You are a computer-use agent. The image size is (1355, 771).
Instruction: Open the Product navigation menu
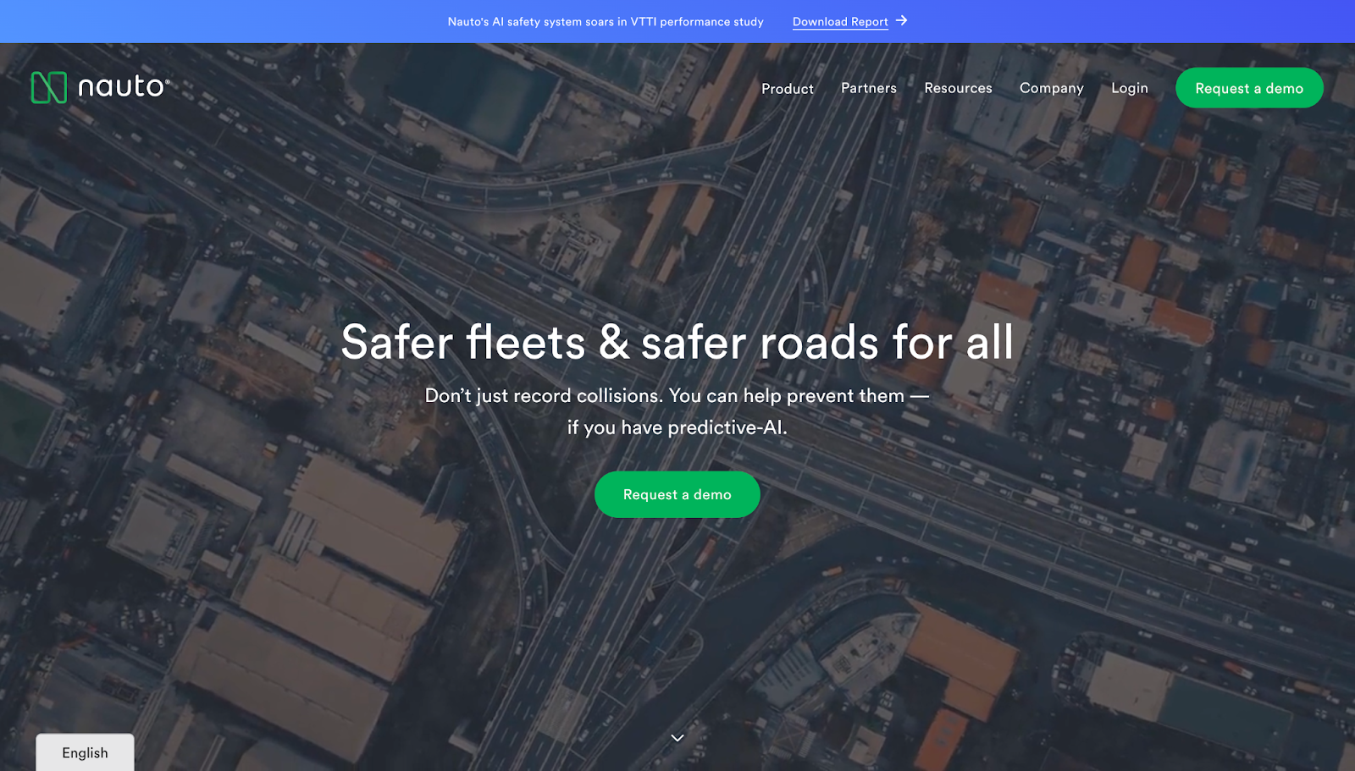click(x=787, y=88)
